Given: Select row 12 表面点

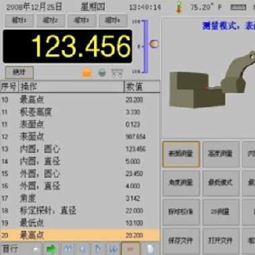Looking at the screenshot, I should (80, 137).
